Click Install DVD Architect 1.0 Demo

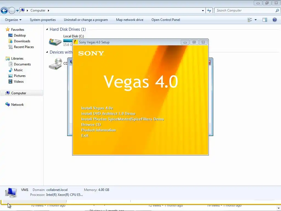click(108, 113)
